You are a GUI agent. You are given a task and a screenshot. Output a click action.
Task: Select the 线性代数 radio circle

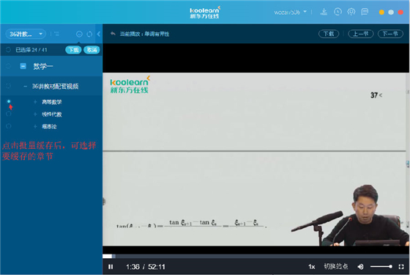tap(9, 114)
